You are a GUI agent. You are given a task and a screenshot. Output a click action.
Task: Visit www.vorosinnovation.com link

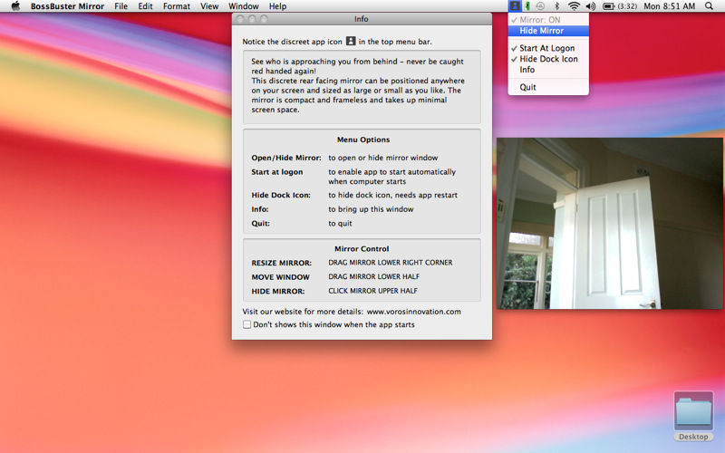point(414,312)
